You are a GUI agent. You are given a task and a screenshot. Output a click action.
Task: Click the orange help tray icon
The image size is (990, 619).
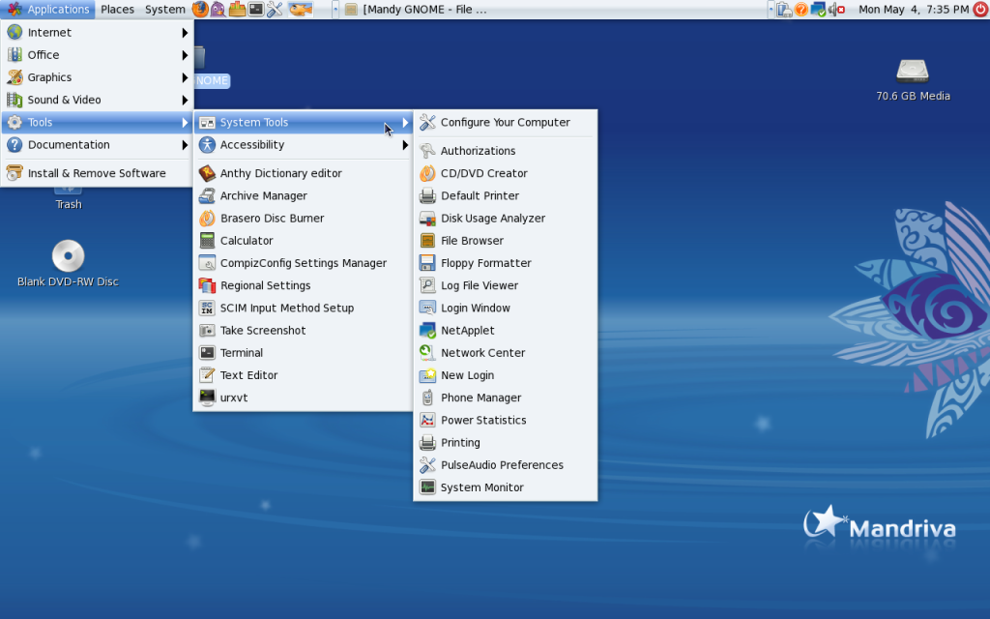click(801, 10)
